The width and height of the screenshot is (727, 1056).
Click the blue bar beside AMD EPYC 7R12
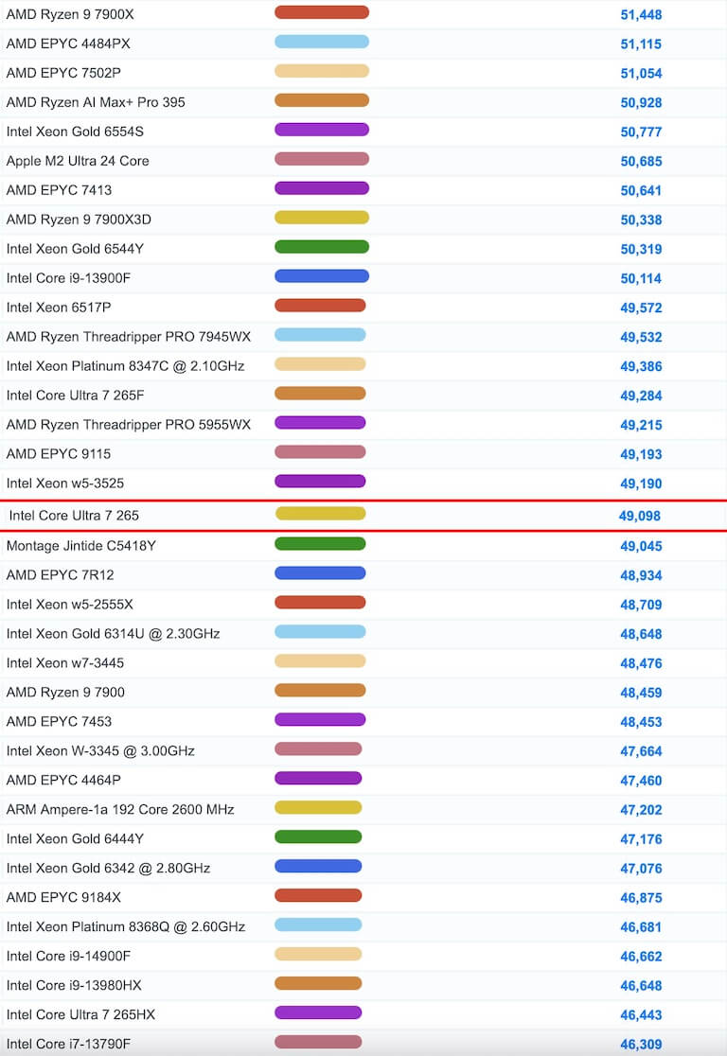320,573
